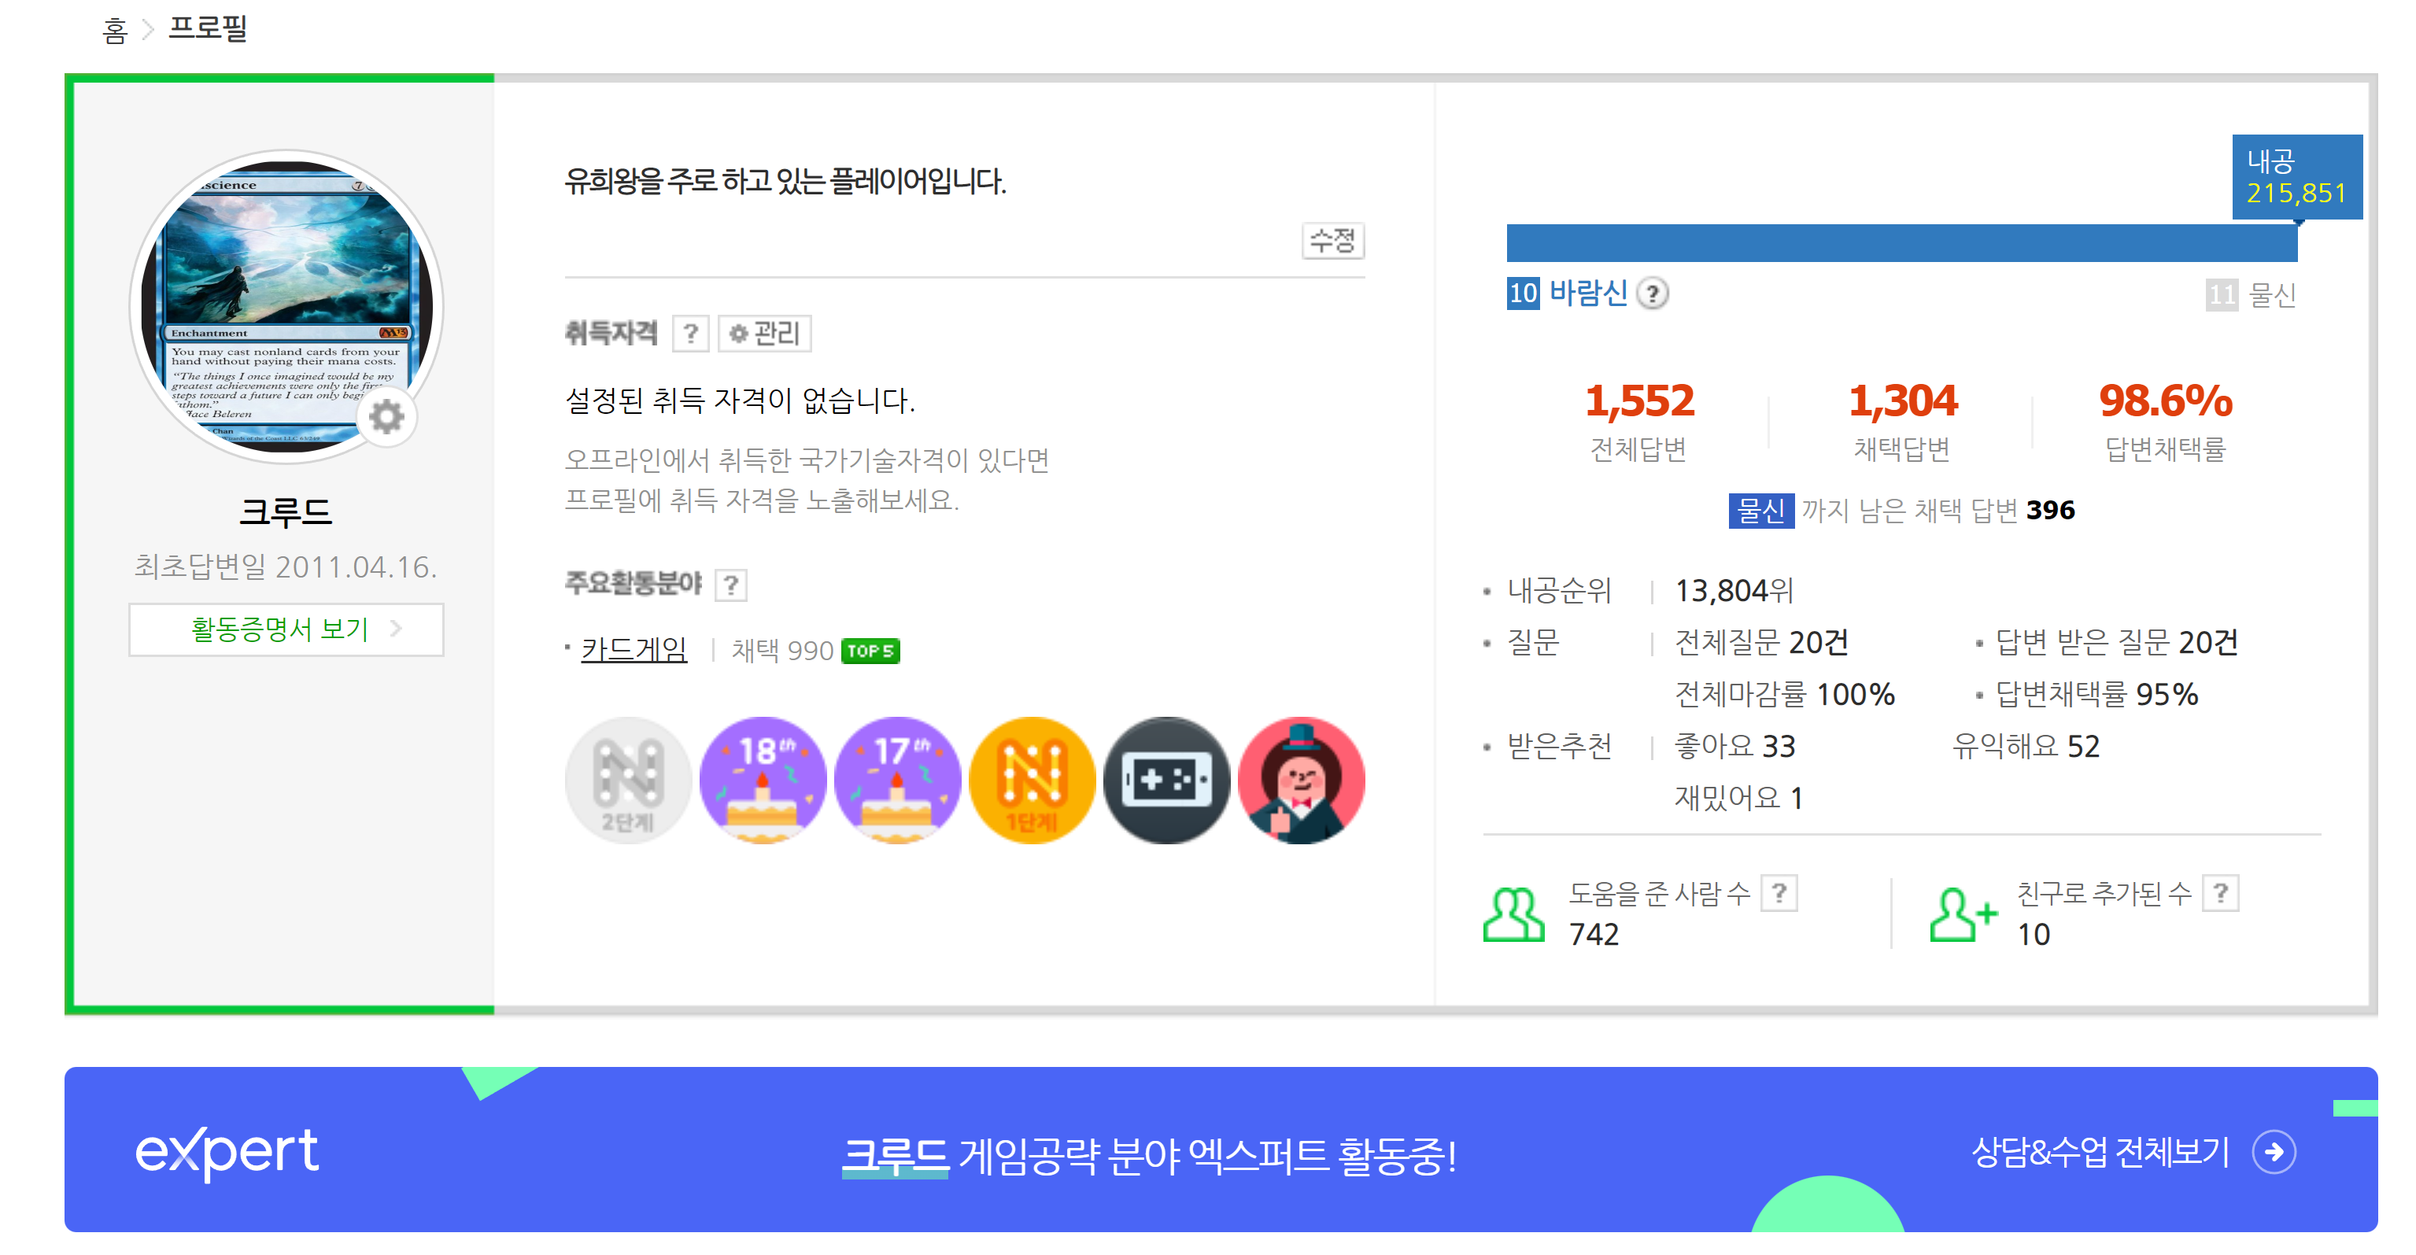Click the 크루드 name in expert banner

coord(894,1156)
